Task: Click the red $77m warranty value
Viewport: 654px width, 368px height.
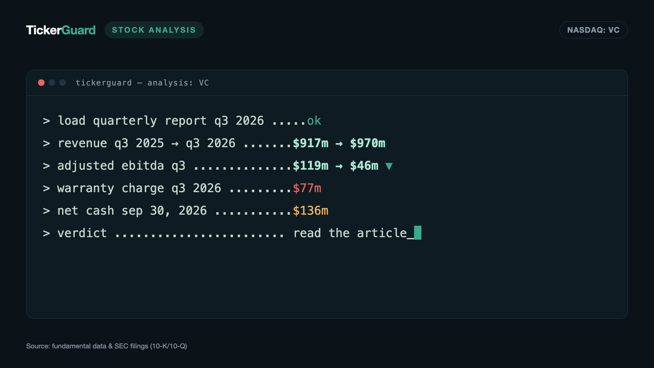Action: click(307, 188)
